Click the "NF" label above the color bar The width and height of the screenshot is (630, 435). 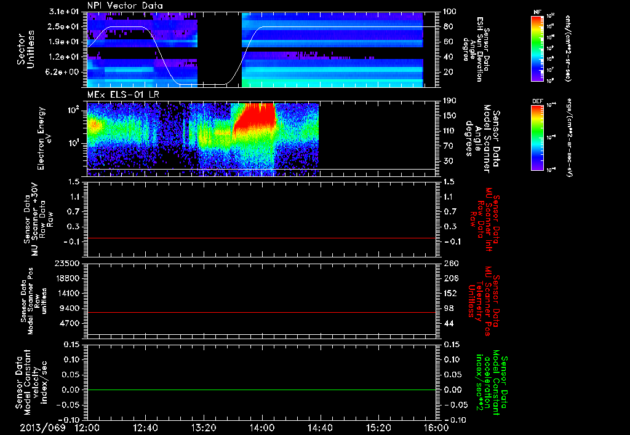[537, 12]
